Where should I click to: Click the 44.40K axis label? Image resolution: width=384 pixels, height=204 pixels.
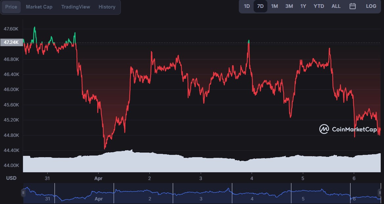(11, 150)
